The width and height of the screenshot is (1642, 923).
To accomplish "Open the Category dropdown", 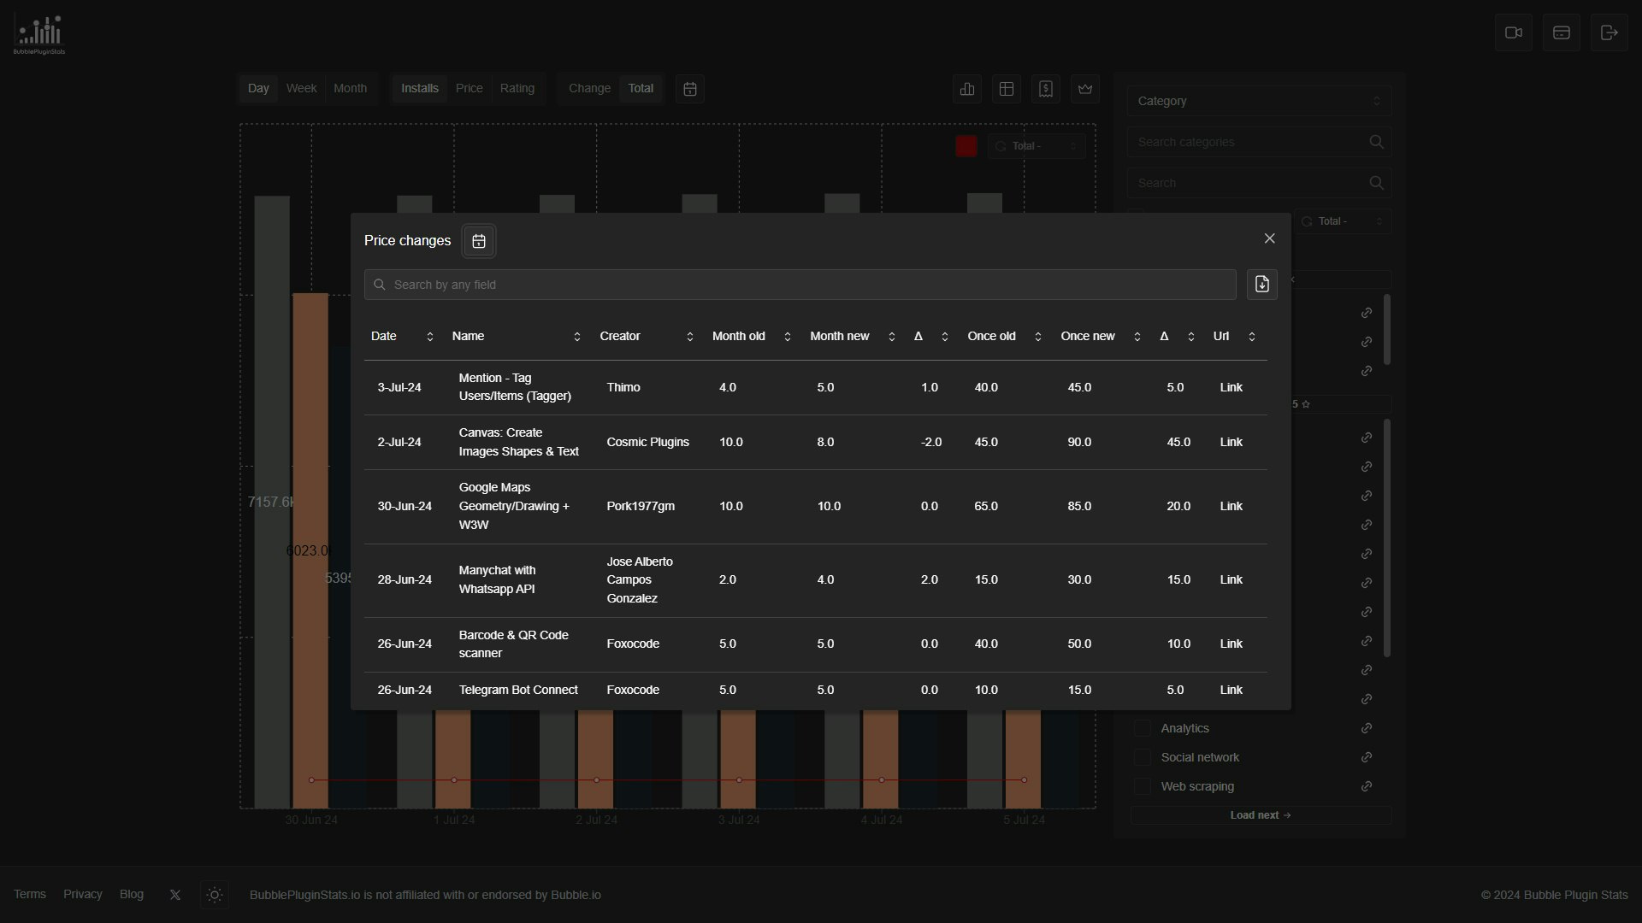I will (x=1259, y=101).
